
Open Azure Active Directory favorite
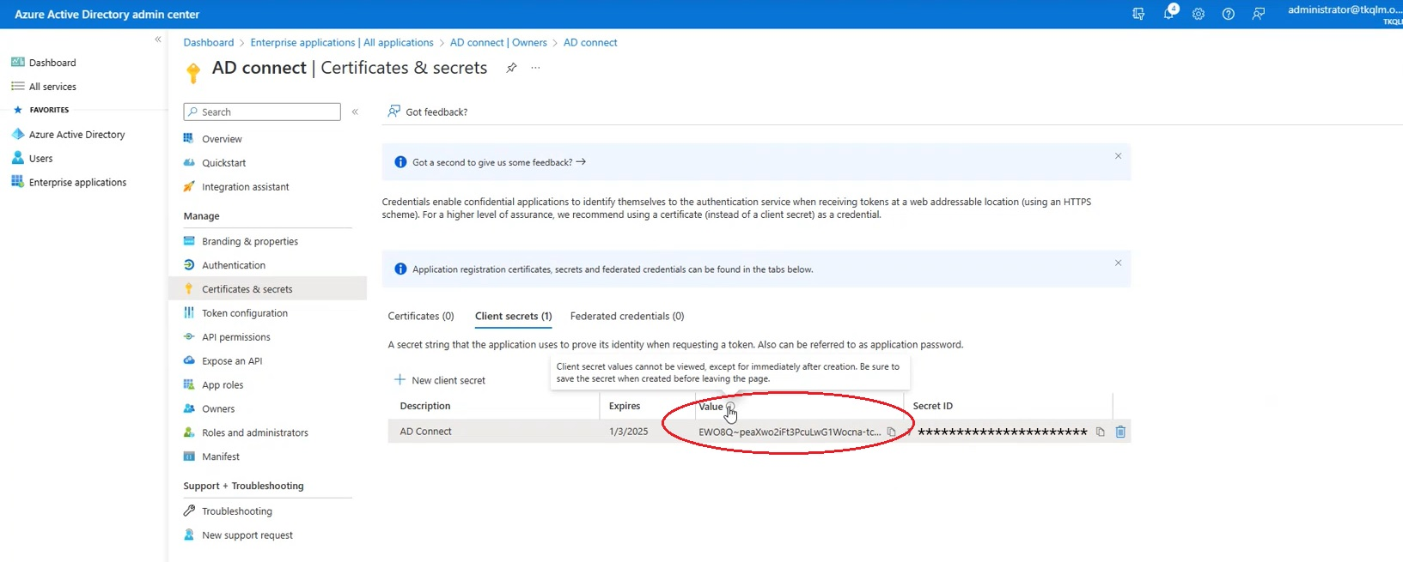tap(76, 135)
